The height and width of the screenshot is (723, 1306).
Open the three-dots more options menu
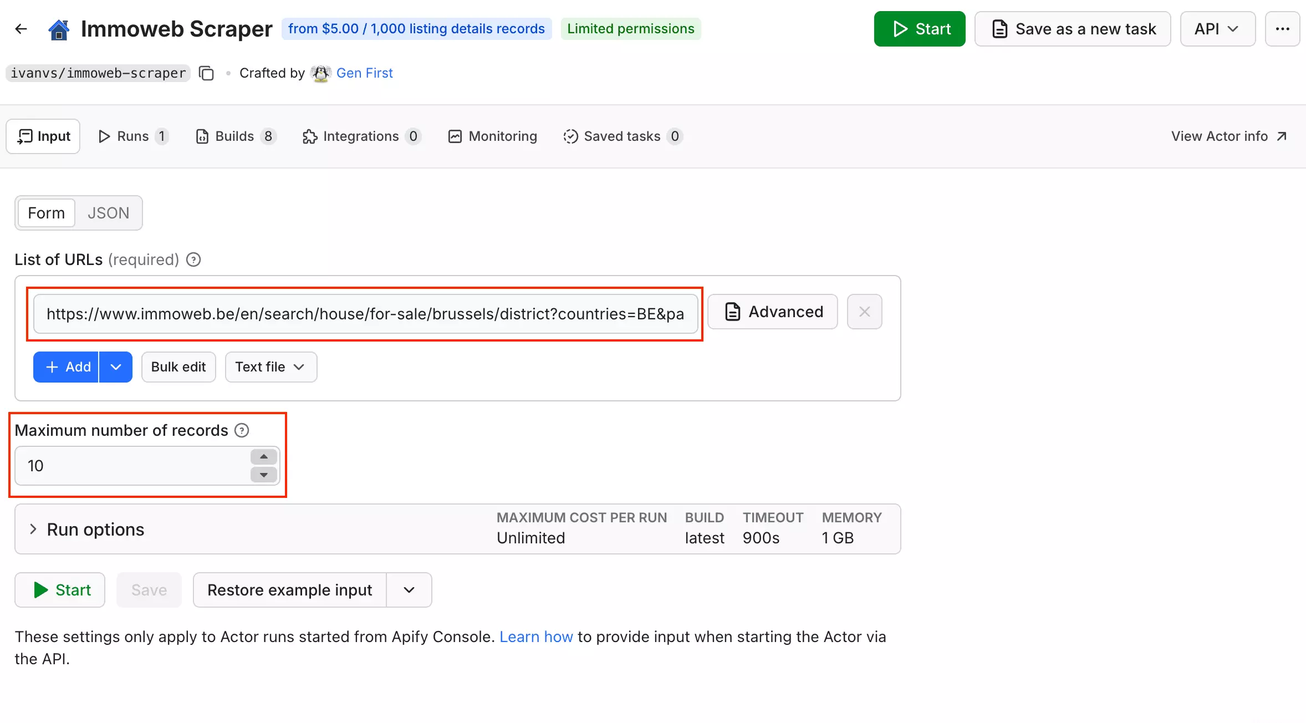(1282, 29)
